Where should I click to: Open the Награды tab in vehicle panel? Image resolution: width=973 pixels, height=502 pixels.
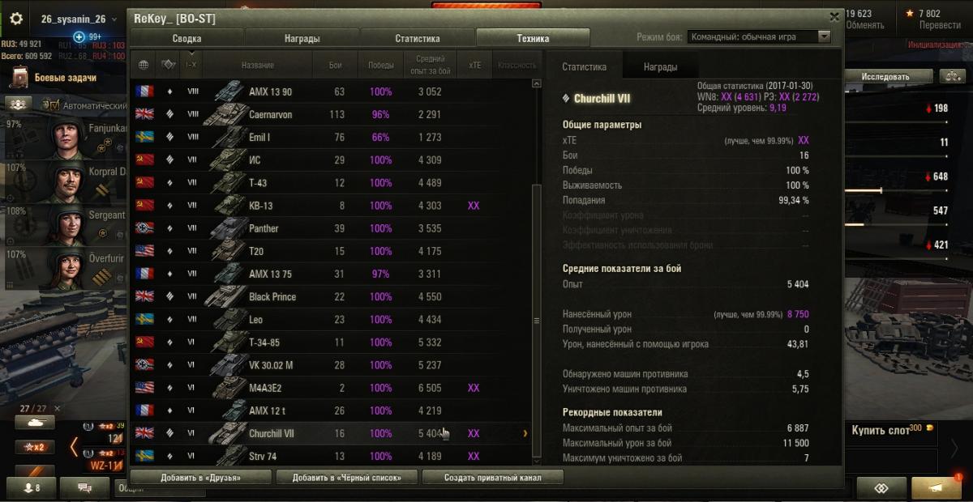[x=660, y=67]
